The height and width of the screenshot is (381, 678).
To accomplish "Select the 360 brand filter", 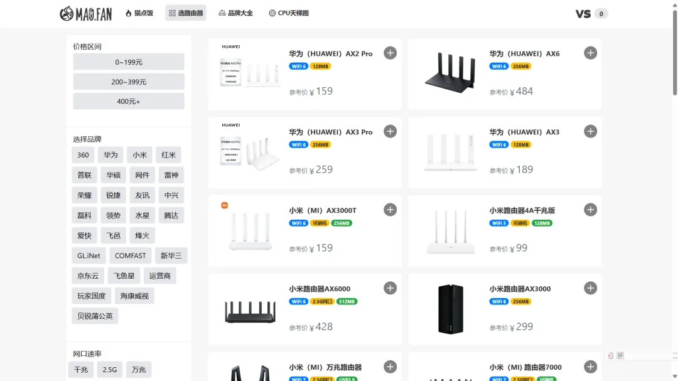I will pyautogui.click(x=83, y=155).
